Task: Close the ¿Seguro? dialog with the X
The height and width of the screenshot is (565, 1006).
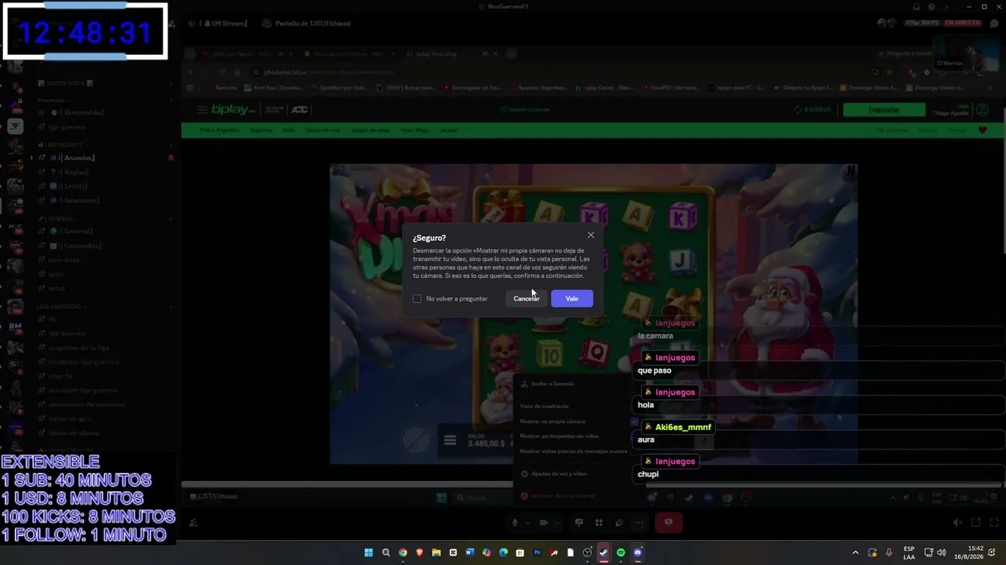Action: point(591,235)
